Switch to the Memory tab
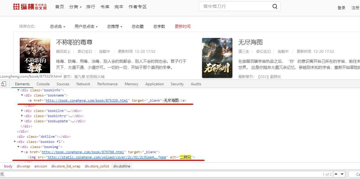This screenshot has height=179, width=360. point(131,84)
